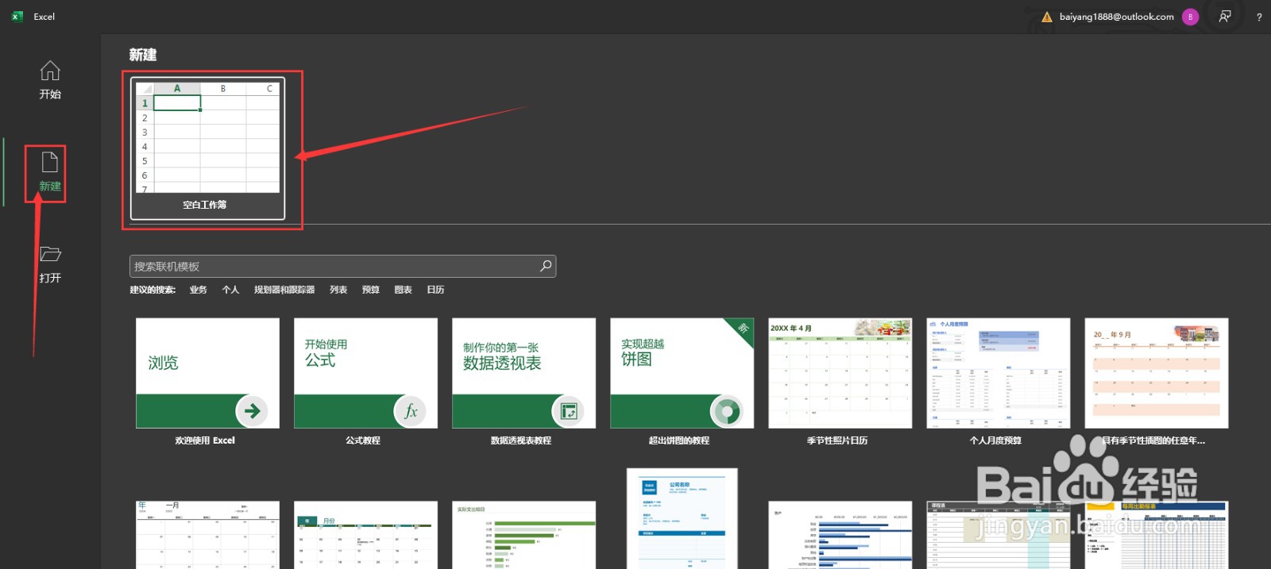This screenshot has width=1271, height=569.
Task: Open the 具有季节性插图的任意年 template
Action: click(x=1156, y=383)
